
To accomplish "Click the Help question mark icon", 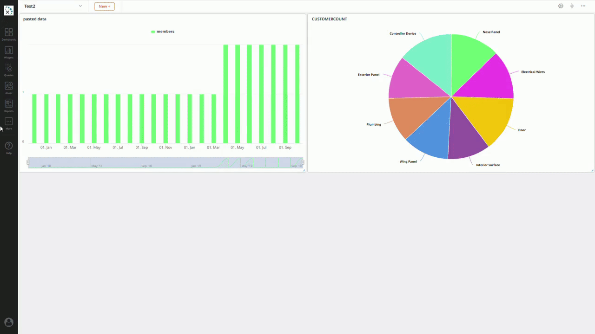I will (9, 147).
